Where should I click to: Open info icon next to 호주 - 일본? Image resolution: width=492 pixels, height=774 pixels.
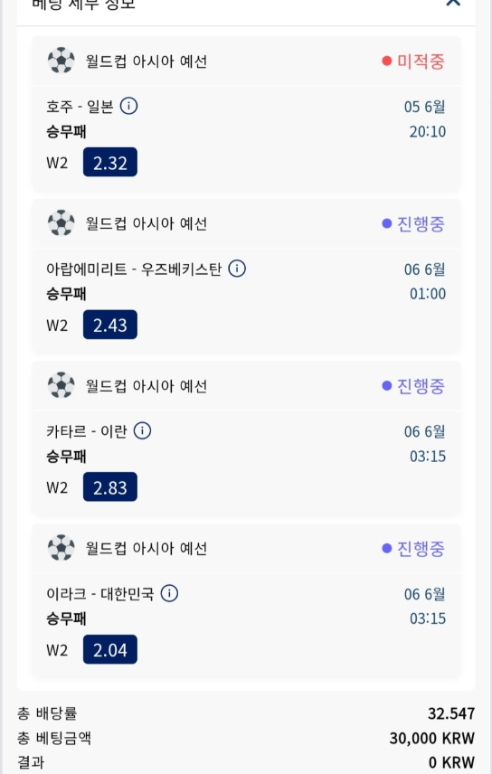point(129,106)
